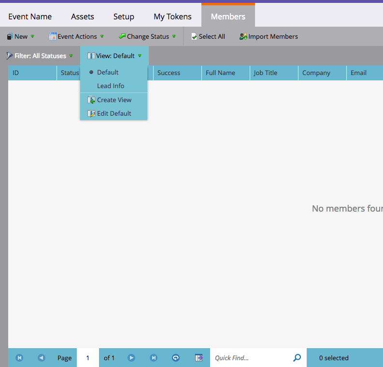Click the arrow beside Change Status
Image resolution: width=383 pixels, height=367 pixels.
coord(174,36)
